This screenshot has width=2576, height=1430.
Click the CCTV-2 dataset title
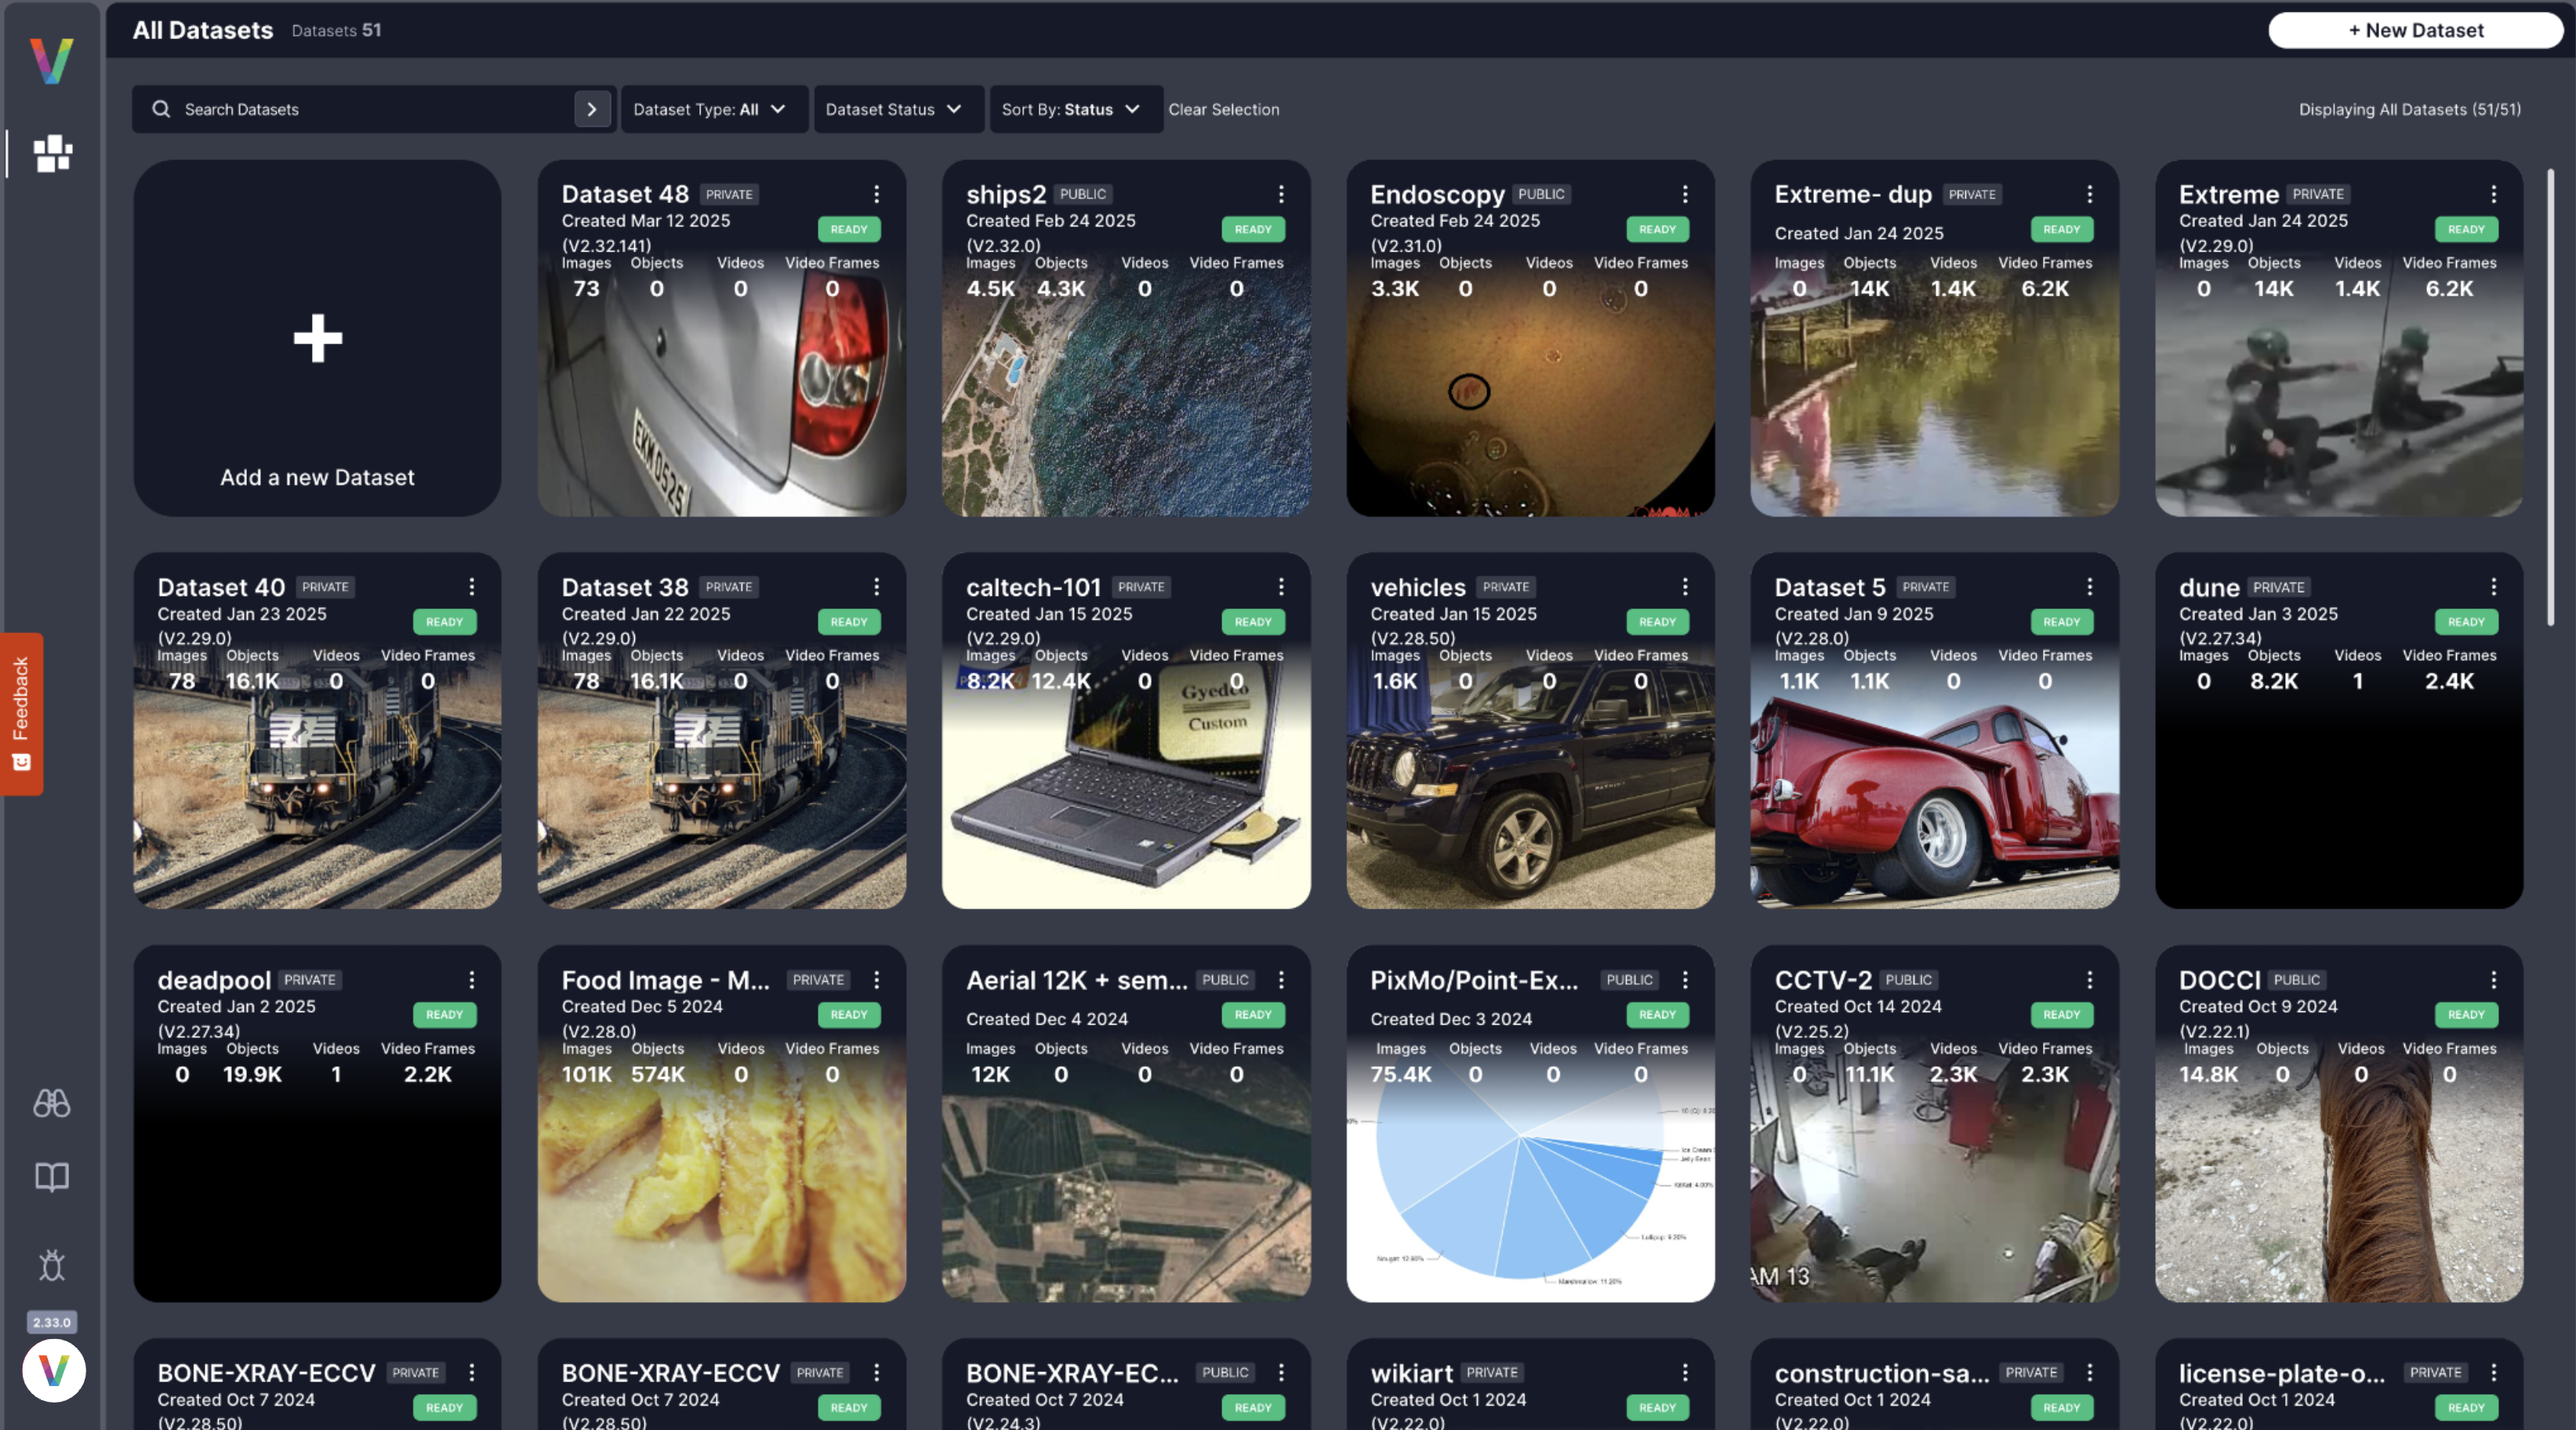(1823, 980)
